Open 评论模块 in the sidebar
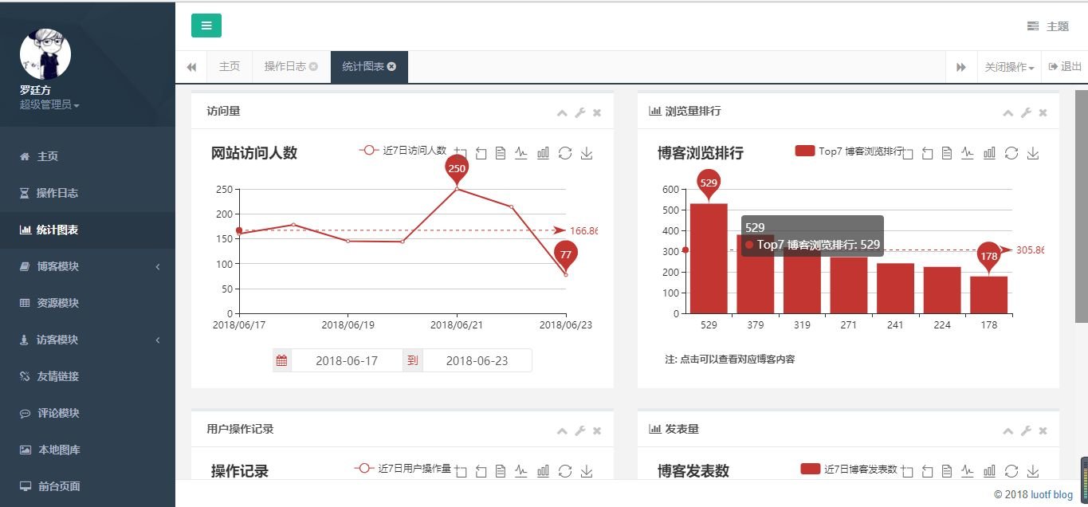This screenshot has height=507, width=1088. pyautogui.click(x=88, y=413)
